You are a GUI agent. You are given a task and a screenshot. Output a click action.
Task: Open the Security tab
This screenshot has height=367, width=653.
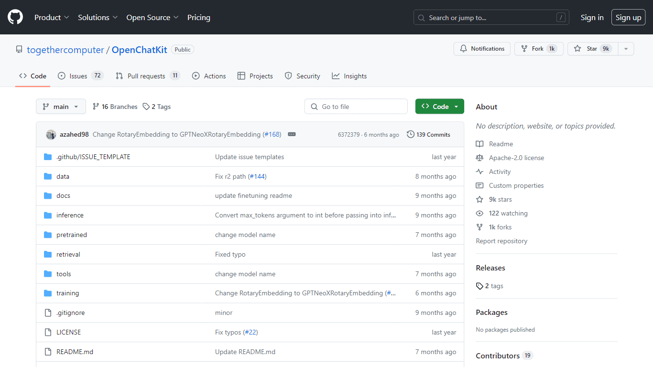point(302,76)
